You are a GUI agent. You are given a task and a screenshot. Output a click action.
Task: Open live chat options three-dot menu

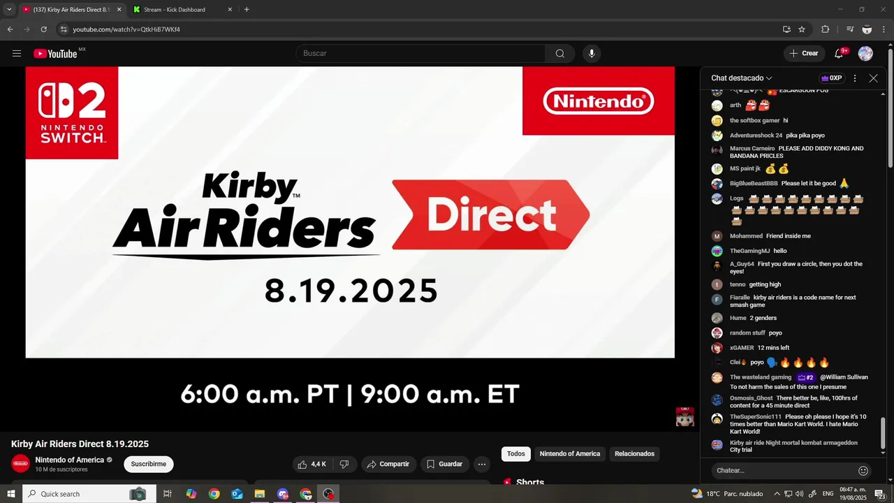tap(855, 78)
